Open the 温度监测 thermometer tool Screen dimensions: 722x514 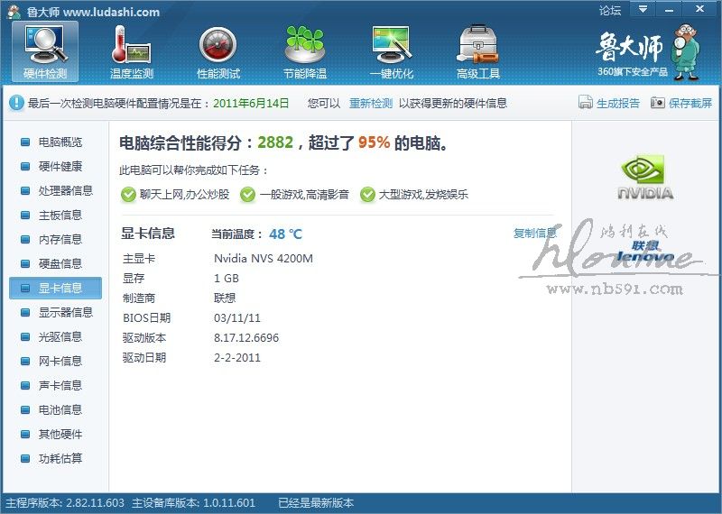tap(131, 51)
